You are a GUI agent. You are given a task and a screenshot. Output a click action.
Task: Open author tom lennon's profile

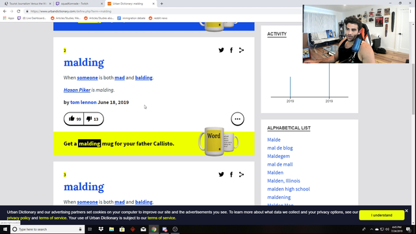click(83, 102)
